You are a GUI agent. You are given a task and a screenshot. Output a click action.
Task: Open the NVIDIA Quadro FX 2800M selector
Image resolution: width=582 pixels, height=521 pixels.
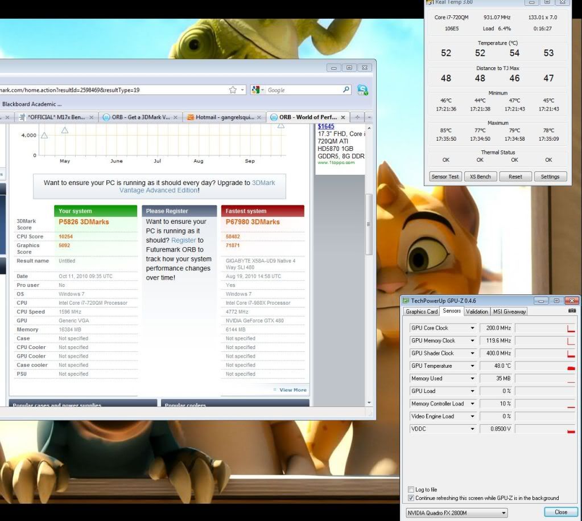pyautogui.click(x=456, y=513)
